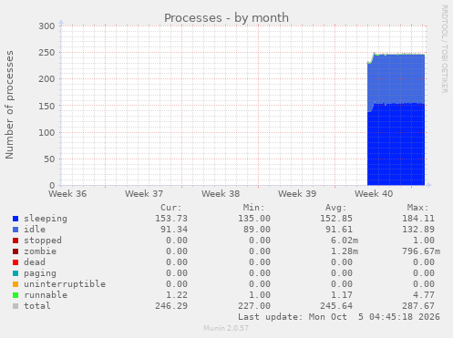Viewport: 453px width, 338px height.
Task: Click sleeping current value 153.73
Action: pyautogui.click(x=171, y=219)
